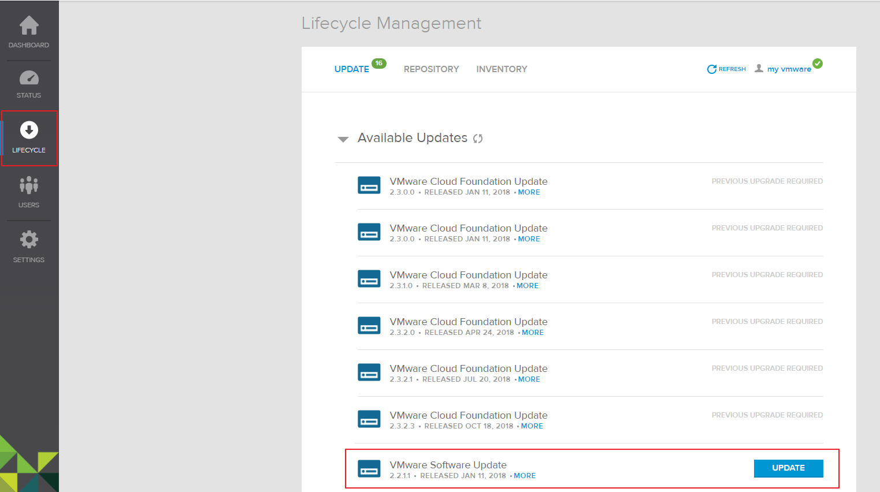880x492 pixels.
Task: Click the spinning reload icon beside Available Updates
Action: (x=478, y=139)
